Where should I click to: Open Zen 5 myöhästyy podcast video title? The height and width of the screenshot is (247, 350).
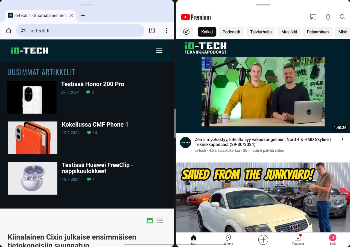(263, 142)
